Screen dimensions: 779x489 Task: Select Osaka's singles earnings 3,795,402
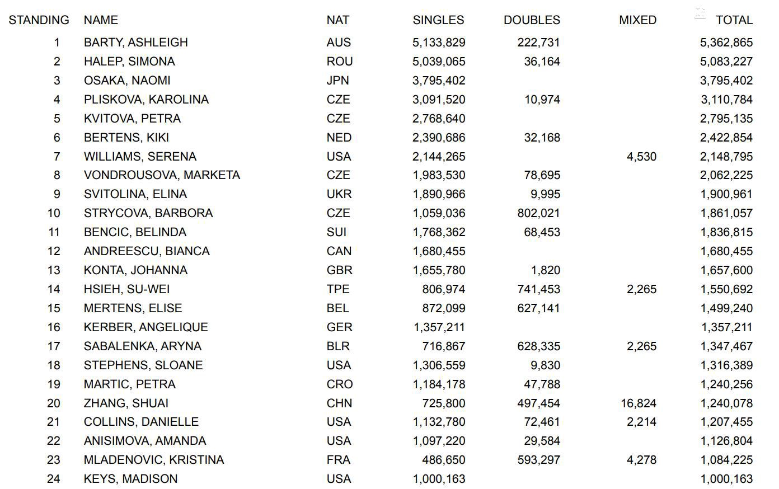(x=439, y=81)
